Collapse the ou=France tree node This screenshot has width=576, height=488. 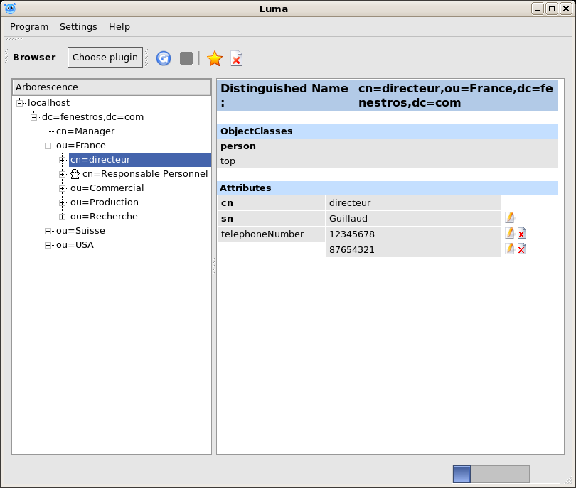click(48, 146)
